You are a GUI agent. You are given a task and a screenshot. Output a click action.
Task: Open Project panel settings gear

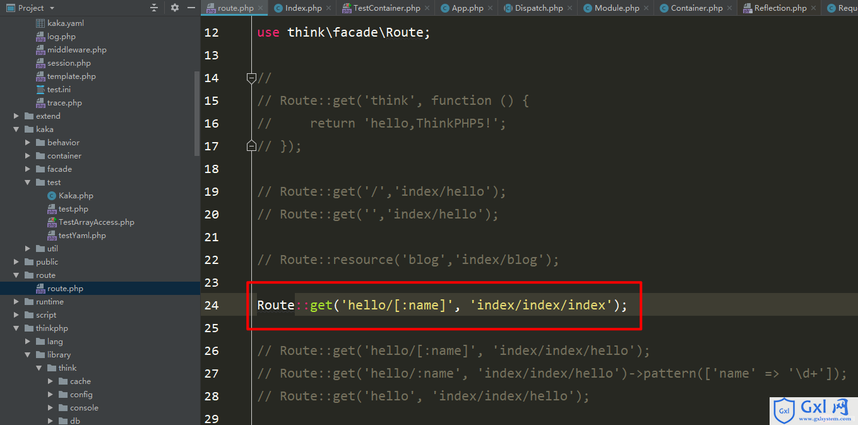[x=175, y=8]
